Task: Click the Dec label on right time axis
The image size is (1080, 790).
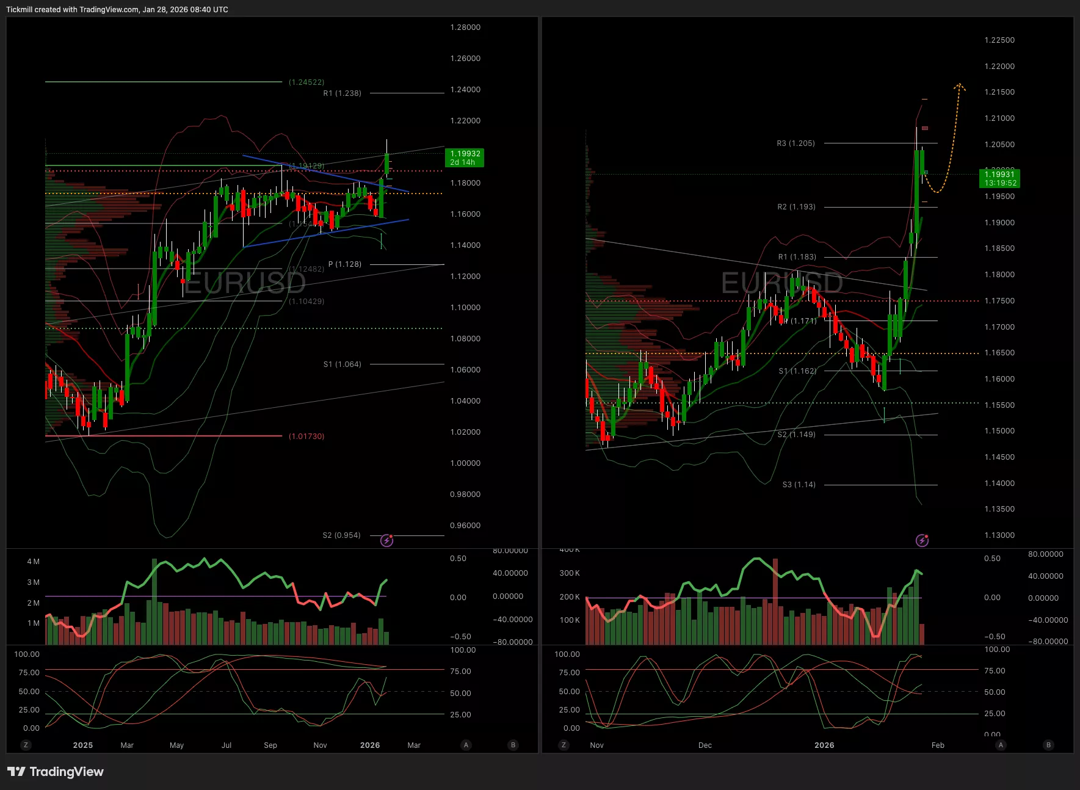Action: coord(705,745)
